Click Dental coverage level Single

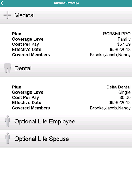tap(124, 92)
